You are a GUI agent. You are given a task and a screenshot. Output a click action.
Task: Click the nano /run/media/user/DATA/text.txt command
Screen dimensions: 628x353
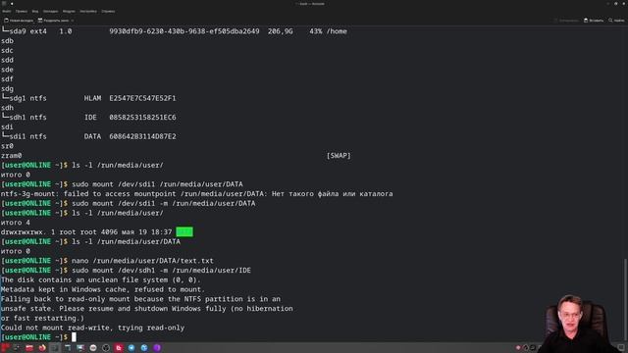[x=142, y=261]
